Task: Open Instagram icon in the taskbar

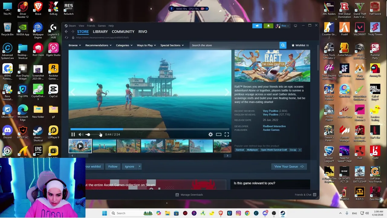Action: click(x=238, y=213)
